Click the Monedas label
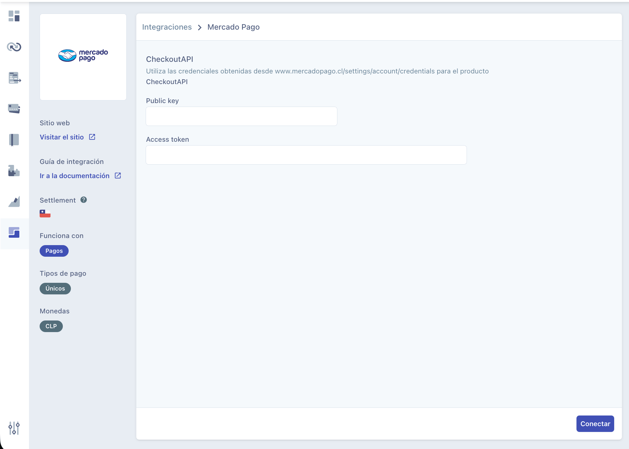The height and width of the screenshot is (449, 629). pyautogui.click(x=54, y=311)
